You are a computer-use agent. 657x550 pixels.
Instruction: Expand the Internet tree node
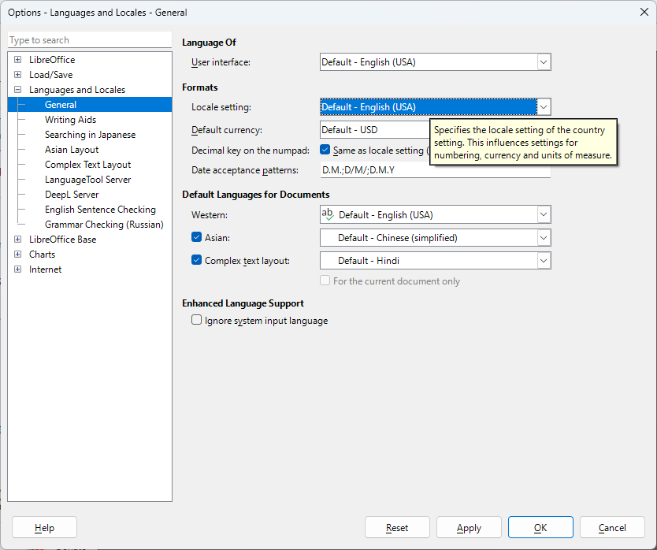tap(17, 269)
